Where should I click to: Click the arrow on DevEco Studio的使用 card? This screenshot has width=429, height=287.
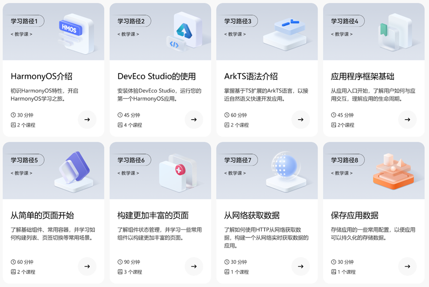pos(194,119)
